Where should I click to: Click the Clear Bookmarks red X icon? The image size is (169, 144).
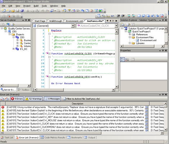162,16
